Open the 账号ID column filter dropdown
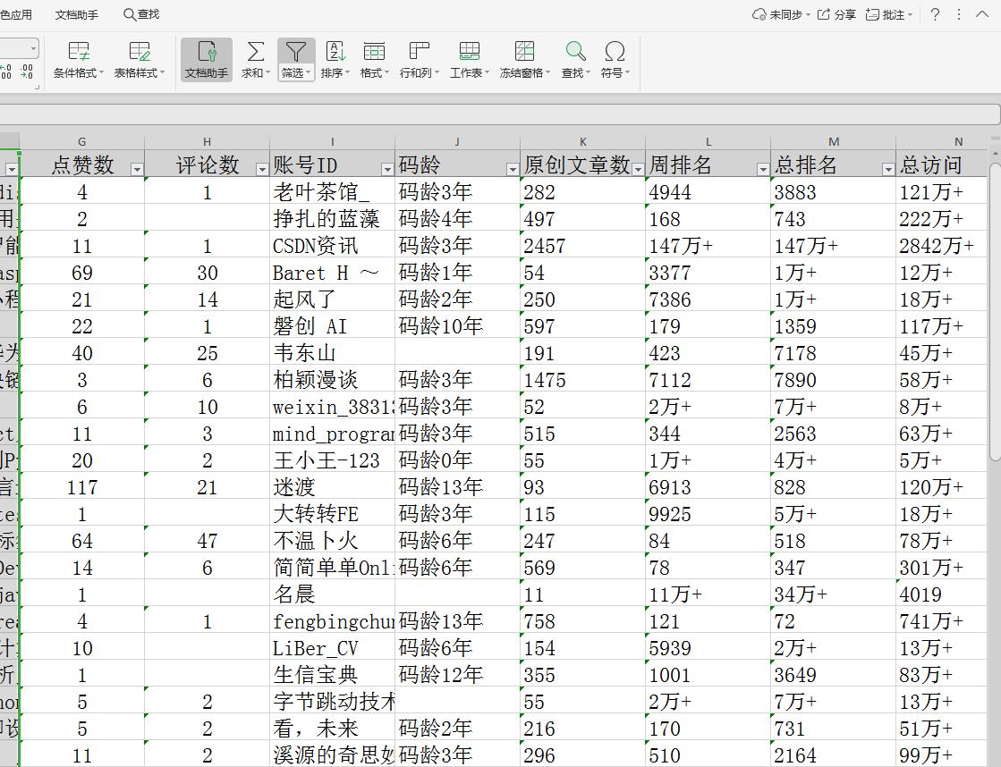The width and height of the screenshot is (1001, 767). click(386, 168)
